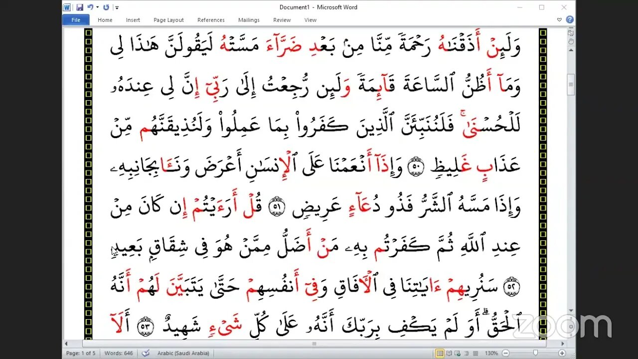This screenshot has height=359, width=638.
Task: Switch to Draft view
Action: 476,353
